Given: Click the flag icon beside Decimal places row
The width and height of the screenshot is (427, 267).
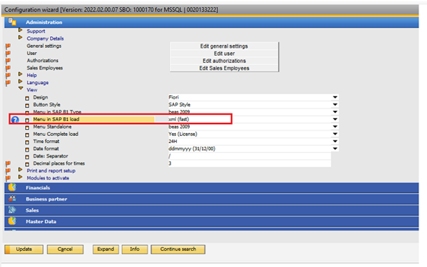Looking at the screenshot, I should (x=8, y=164).
